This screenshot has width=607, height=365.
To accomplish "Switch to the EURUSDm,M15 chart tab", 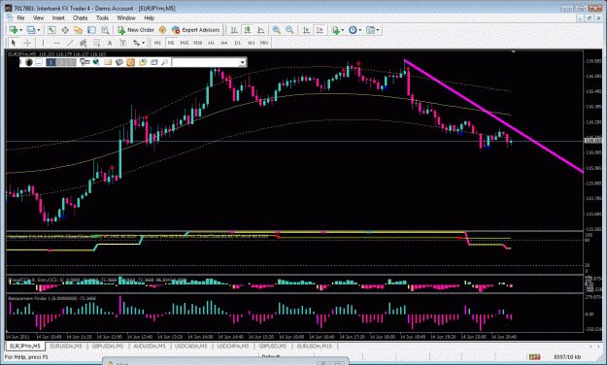I will [315, 346].
